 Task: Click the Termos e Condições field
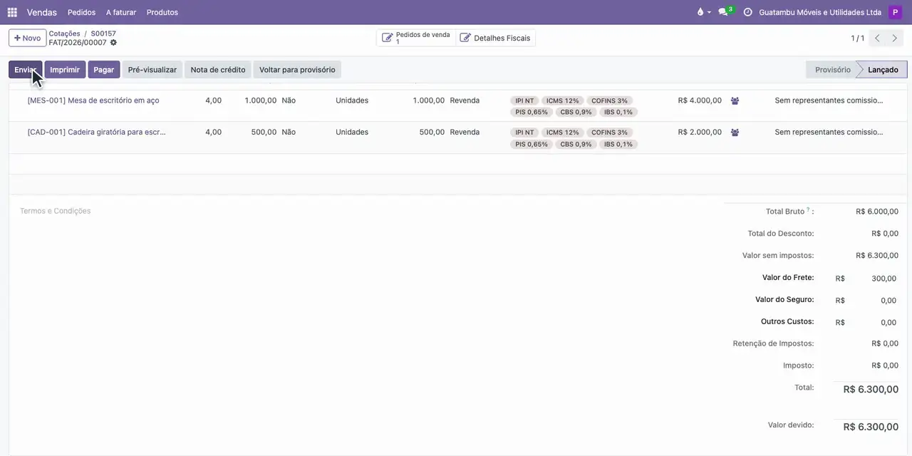(56, 211)
